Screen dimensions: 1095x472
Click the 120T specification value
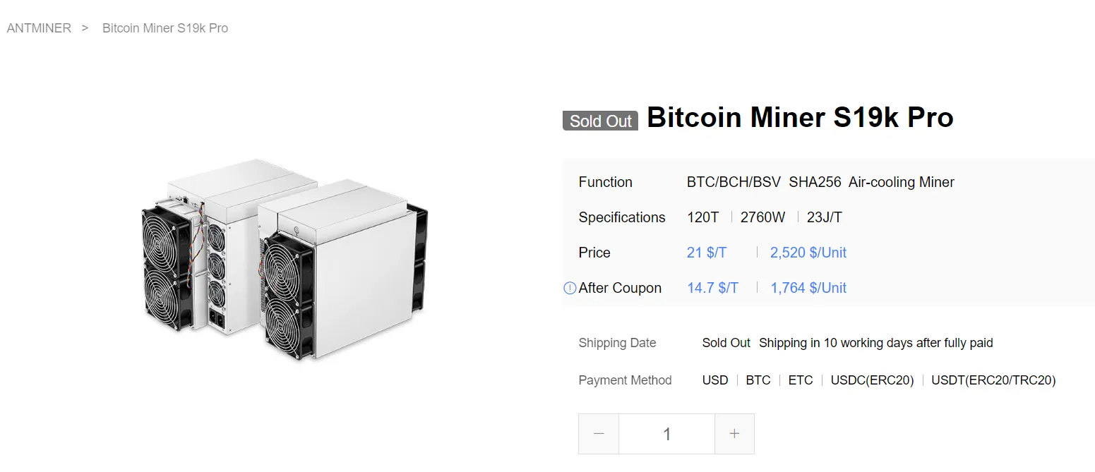point(702,217)
